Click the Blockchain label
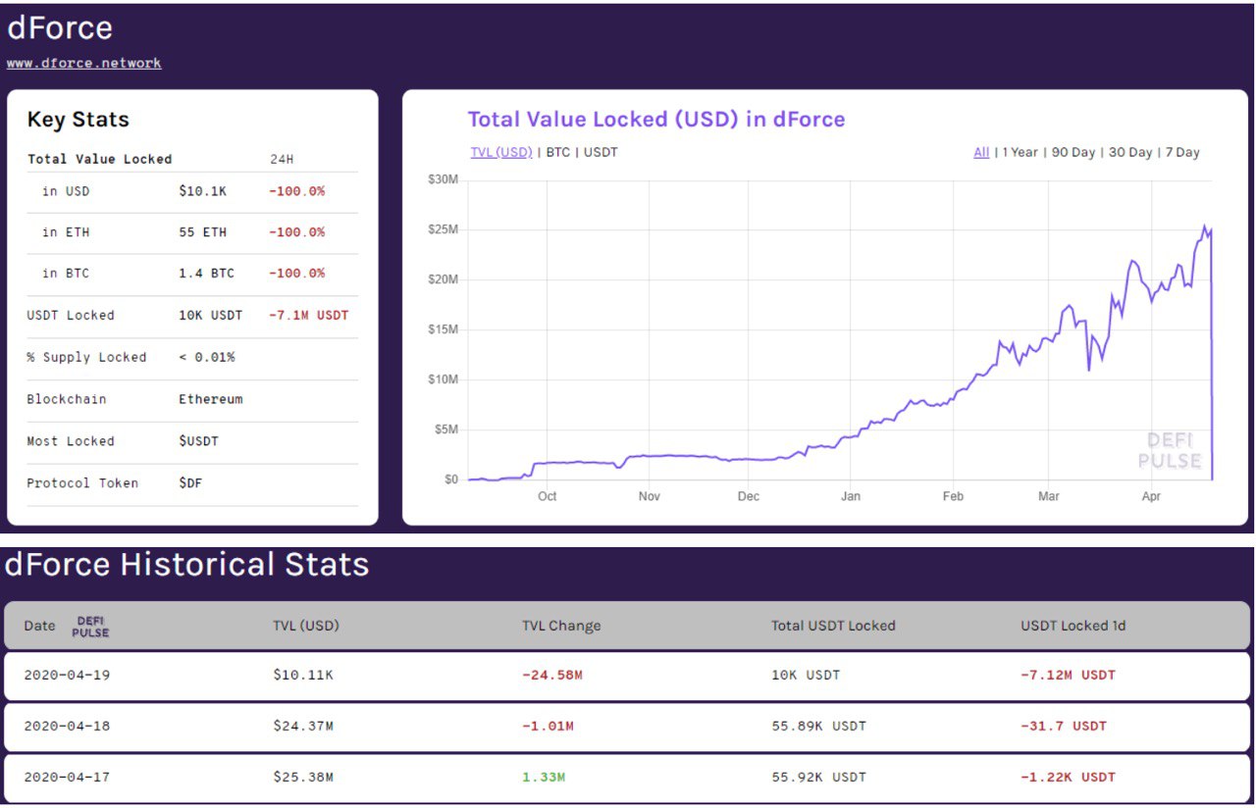 pos(67,399)
